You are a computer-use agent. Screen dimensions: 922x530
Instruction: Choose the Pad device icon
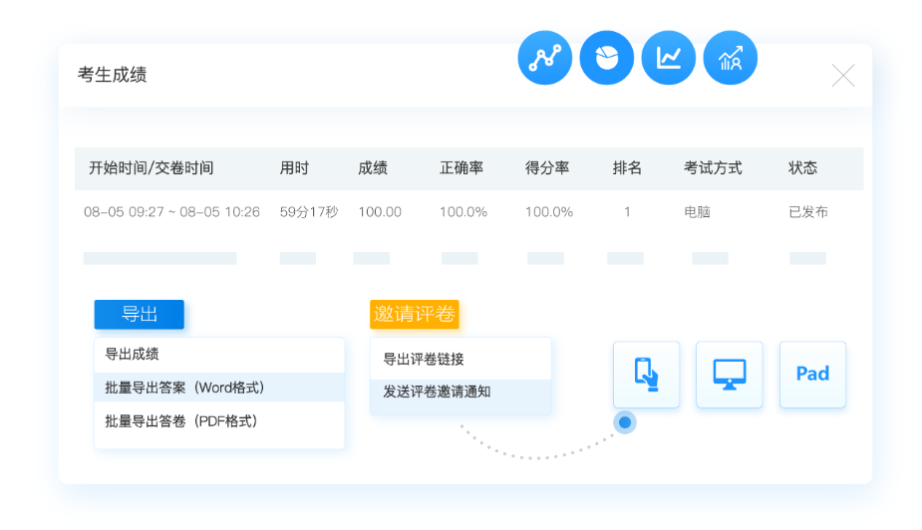812,374
